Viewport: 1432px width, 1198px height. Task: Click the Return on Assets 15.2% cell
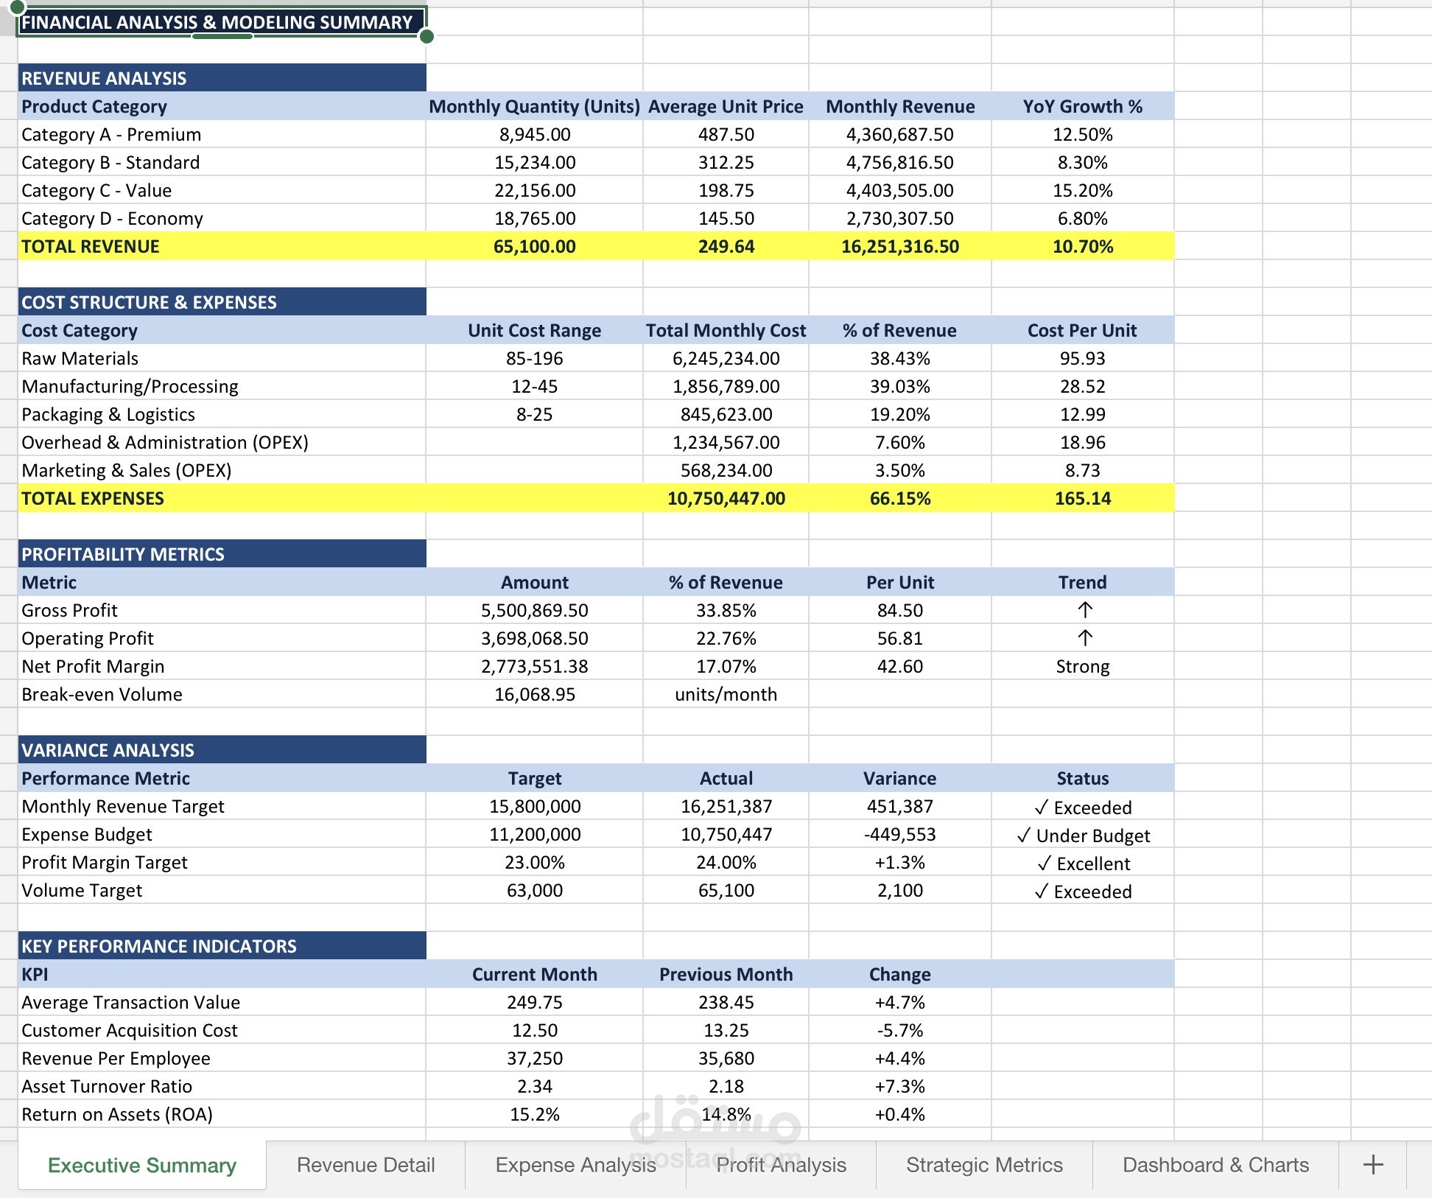[534, 1115]
